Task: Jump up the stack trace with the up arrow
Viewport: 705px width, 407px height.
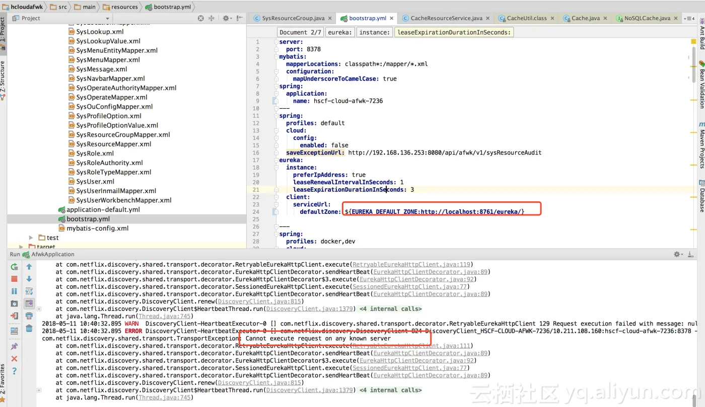Action: pos(29,267)
